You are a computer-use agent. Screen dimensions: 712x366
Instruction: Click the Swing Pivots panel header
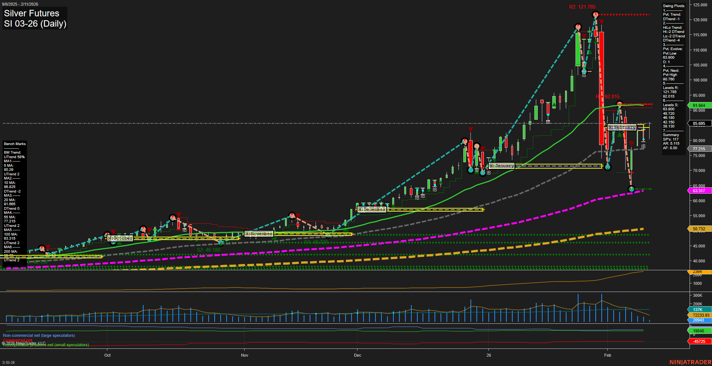(674, 6)
